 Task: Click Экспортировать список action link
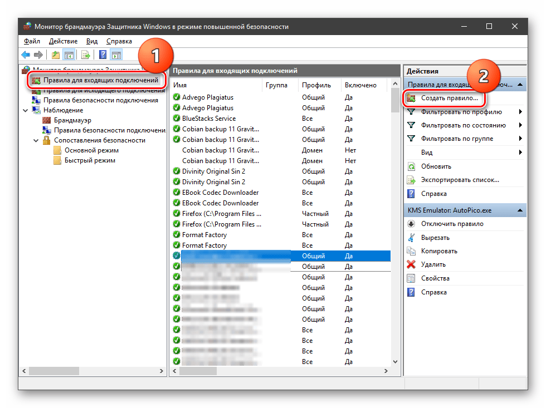pos(460,180)
